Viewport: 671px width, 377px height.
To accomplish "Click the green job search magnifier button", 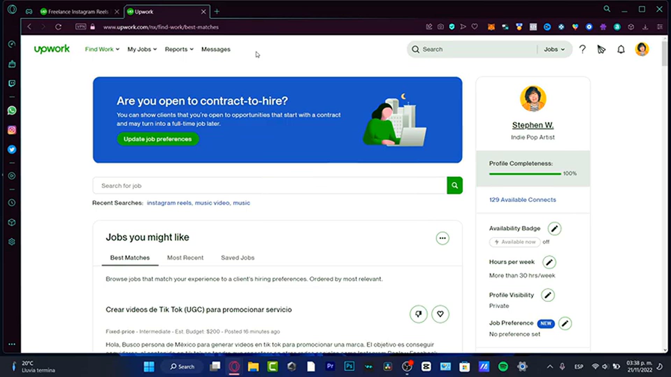I will tap(455, 185).
